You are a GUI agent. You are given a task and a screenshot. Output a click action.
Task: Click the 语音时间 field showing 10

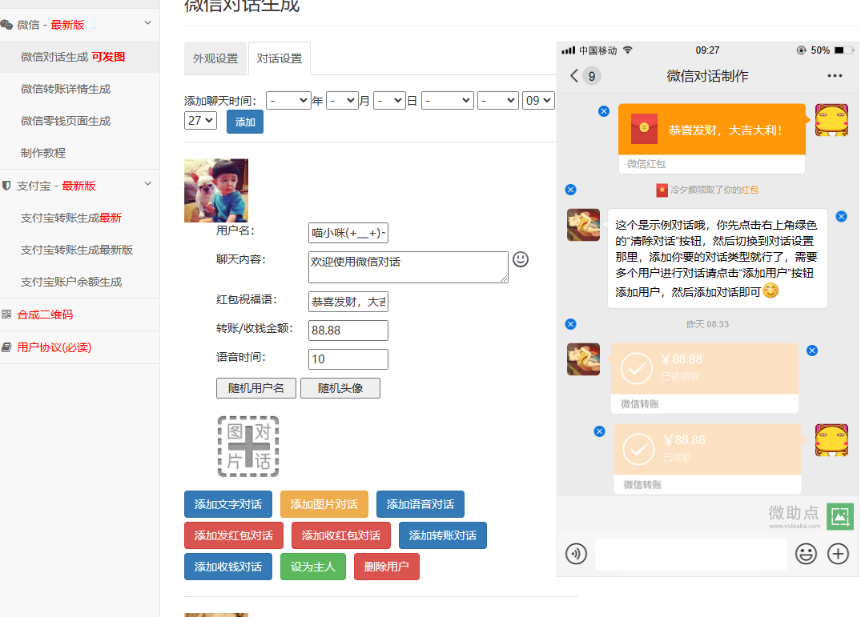(348, 359)
